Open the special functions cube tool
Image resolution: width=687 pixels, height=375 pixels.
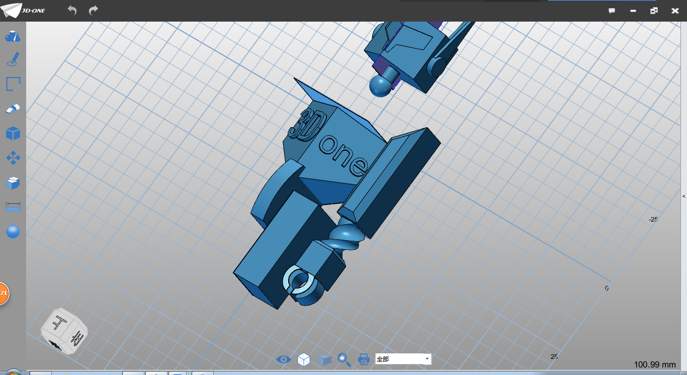tap(13, 133)
